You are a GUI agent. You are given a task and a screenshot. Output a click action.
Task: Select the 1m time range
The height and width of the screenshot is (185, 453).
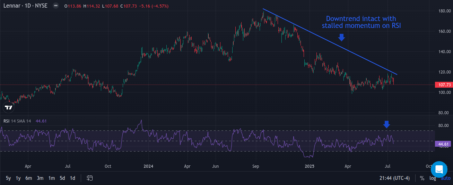point(51,178)
